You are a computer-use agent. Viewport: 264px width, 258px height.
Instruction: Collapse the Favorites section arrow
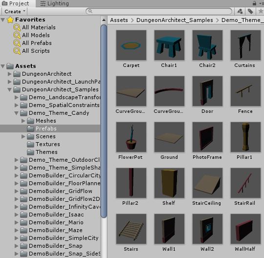coord(3,20)
